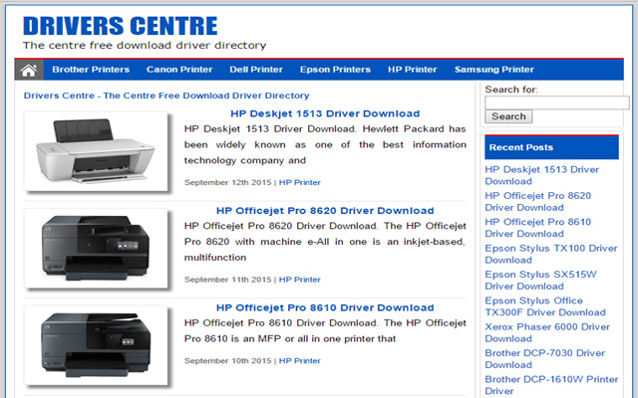The width and height of the screenshot is (638, 398).
Task: Click the HP Officejet Pro 8610 printer thumbnail
Action: coord(96,345)
